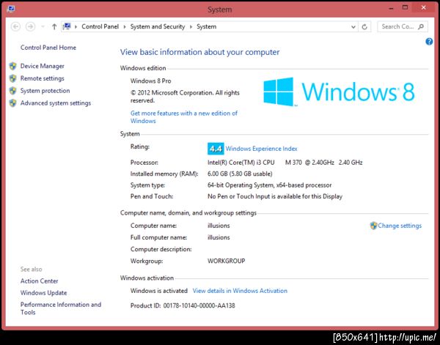The height and width of the screenshot is (345, 440).
Task: Expand chevron before Control Panel breadcrumb
Action: click(76, 27)
